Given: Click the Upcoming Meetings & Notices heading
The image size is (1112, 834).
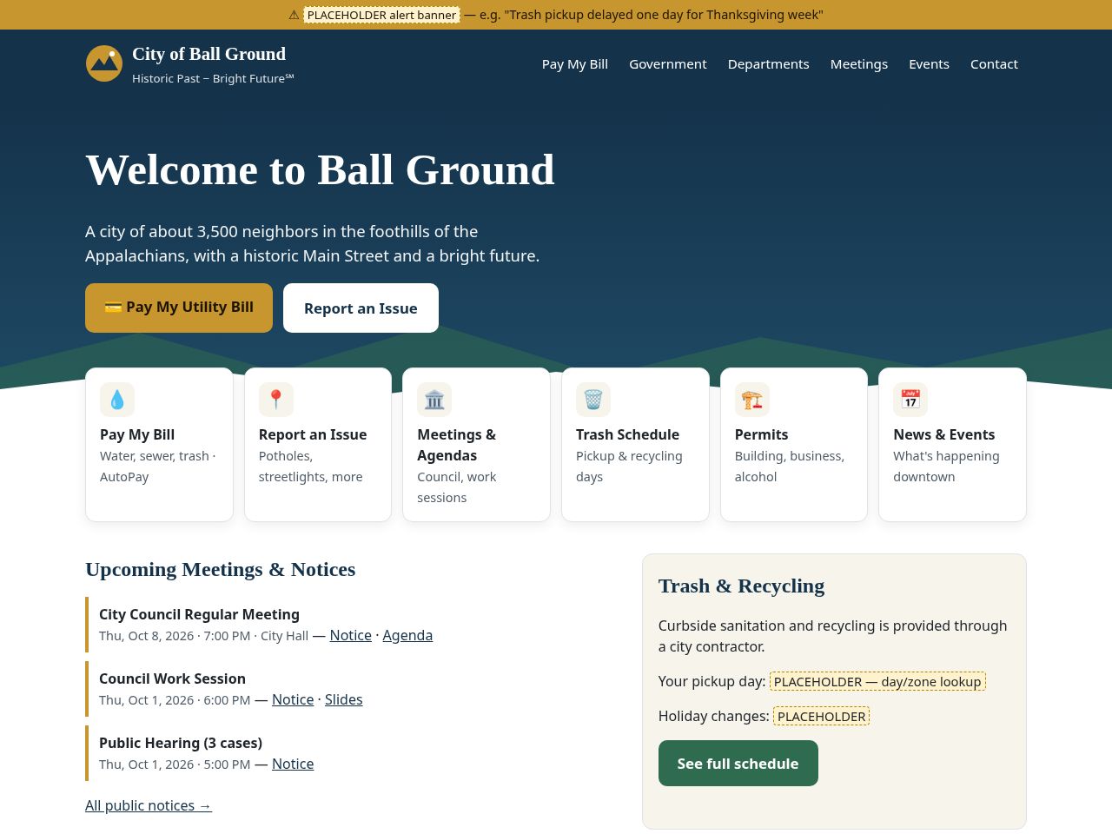Looking at the screenshot, I should coord(221,569).
